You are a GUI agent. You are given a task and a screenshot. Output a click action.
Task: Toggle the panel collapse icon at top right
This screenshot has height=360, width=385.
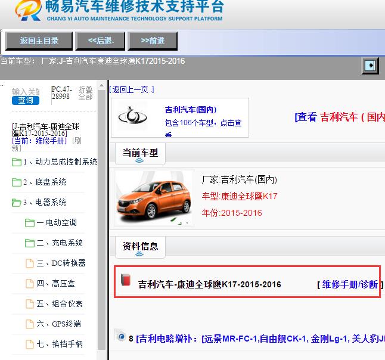pyautogui.click(x=370, y=66)
